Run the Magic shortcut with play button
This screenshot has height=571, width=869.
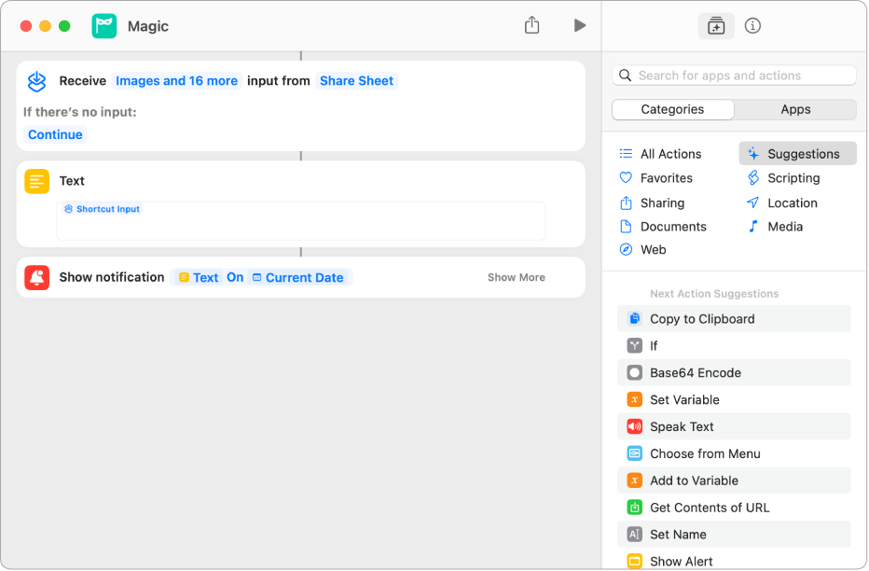click(580, 25)
